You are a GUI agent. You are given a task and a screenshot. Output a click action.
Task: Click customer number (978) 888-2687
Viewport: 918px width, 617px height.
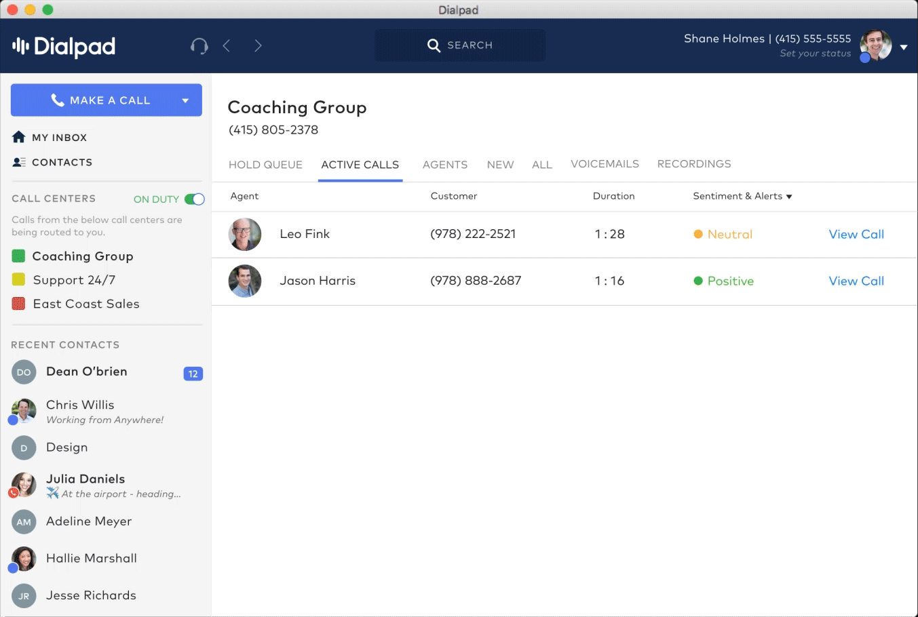click(x=476, y=281)
